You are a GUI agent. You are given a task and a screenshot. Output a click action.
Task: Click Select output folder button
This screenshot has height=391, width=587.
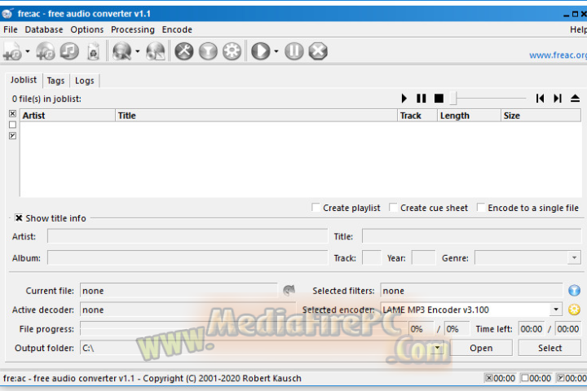(550, 348)
